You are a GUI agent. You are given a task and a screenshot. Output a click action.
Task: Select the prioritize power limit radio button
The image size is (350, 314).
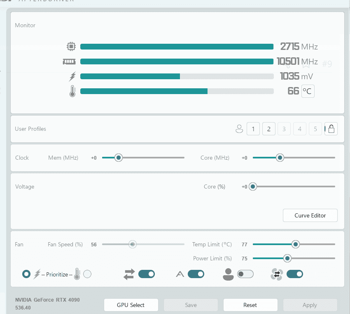(26, 274)
